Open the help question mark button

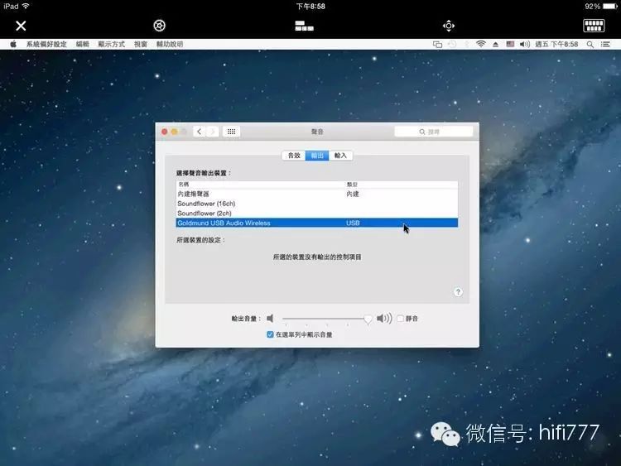point(458,292)
